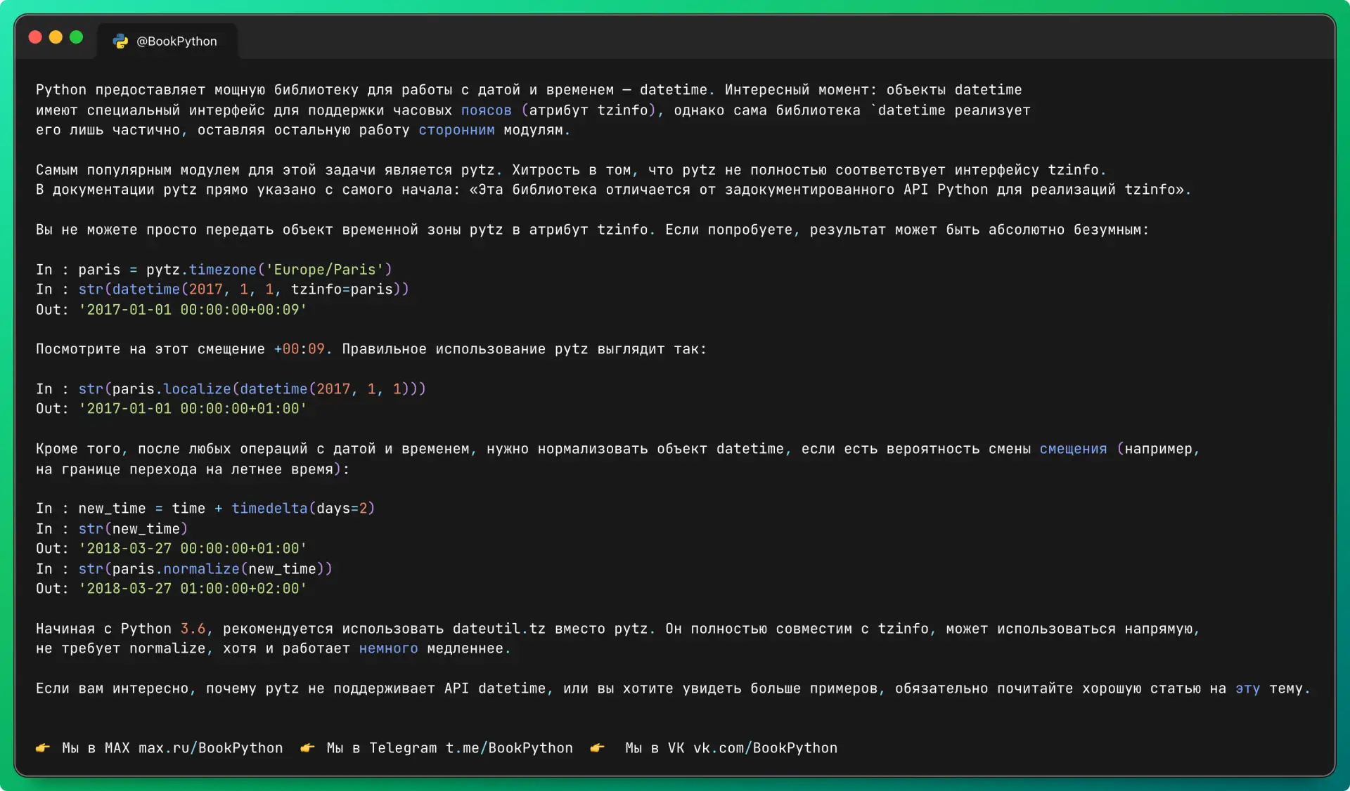Click the Python logo icon in tab
This screenshot has height=791, width=1350.
click(x=121, y=41)
